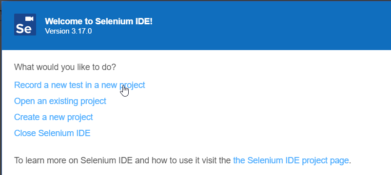Click the white "Se" lettering in the logo
Viewport: 391px width, 175px height.
tap(24, 29)
